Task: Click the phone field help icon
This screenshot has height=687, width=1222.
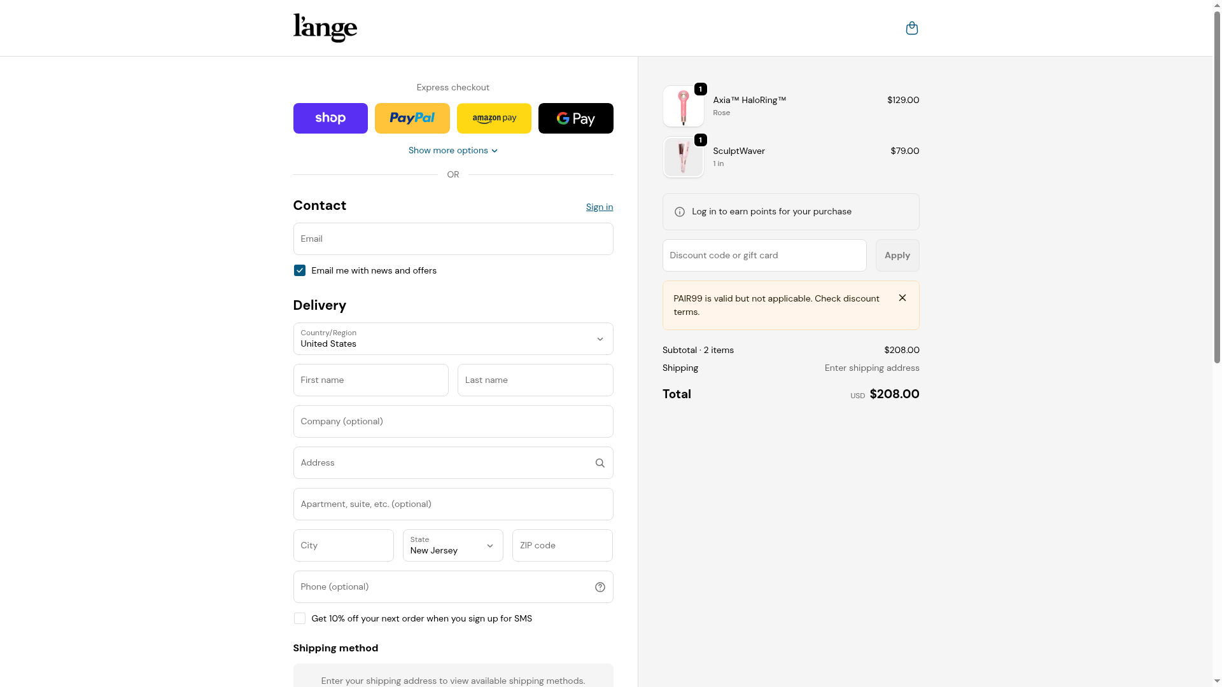Action: click(x=600, y=587)
